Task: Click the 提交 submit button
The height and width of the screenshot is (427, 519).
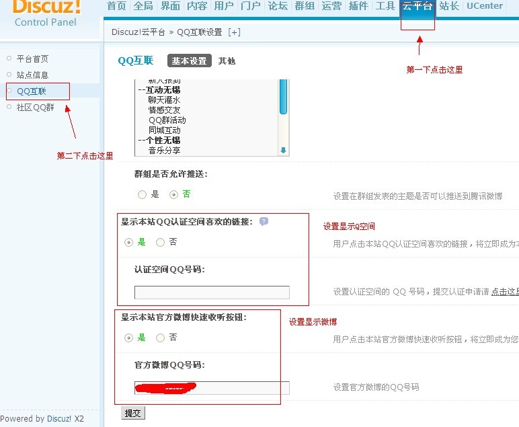Action: (133, 413)
